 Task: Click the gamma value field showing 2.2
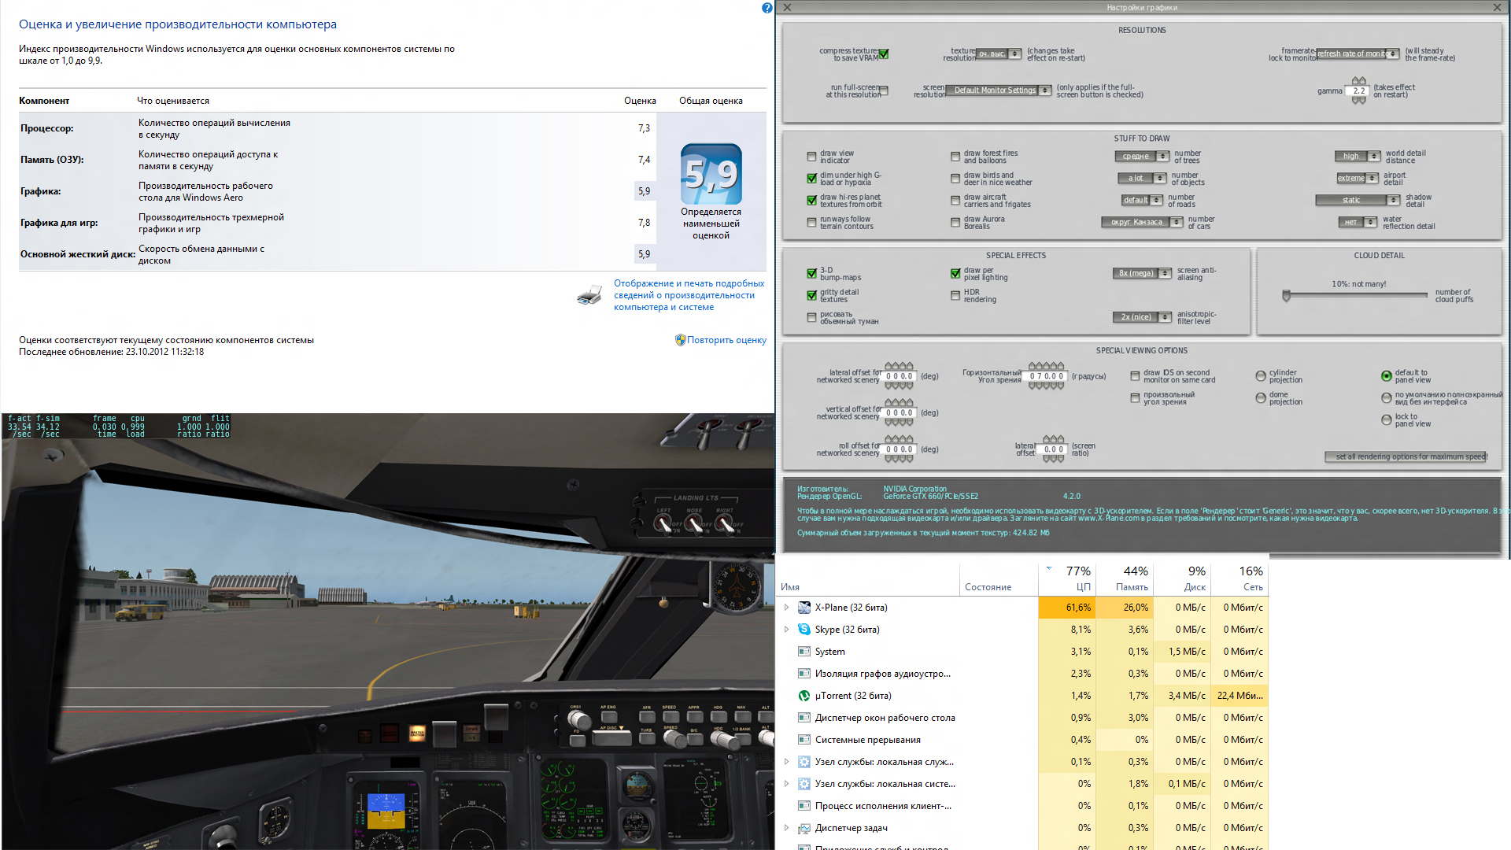[x=1358, y=91]
